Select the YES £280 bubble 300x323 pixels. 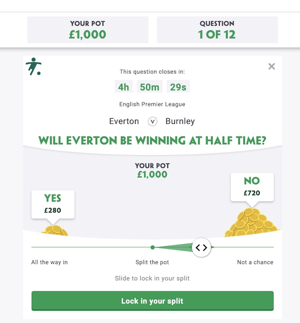pos(53,204)
